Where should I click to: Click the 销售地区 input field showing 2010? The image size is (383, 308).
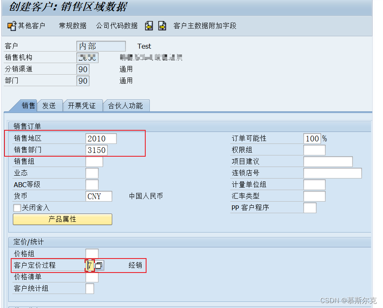click(x=101, y=138)
